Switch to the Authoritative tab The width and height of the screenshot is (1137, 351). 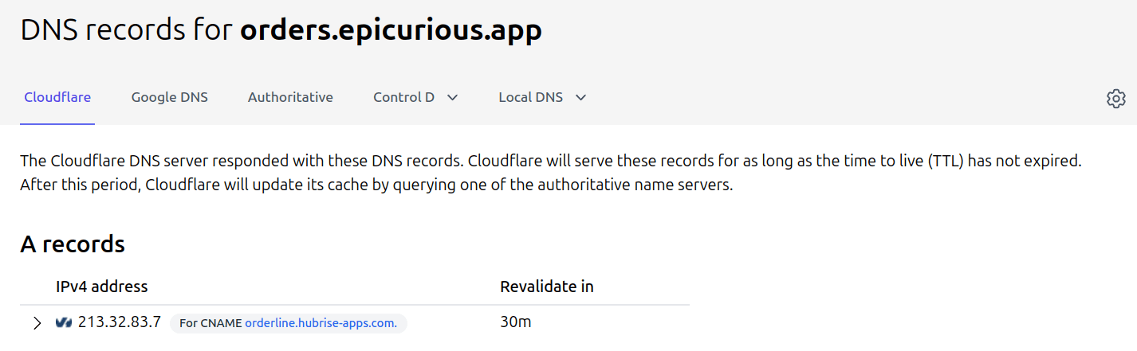[x=290, y=97]
